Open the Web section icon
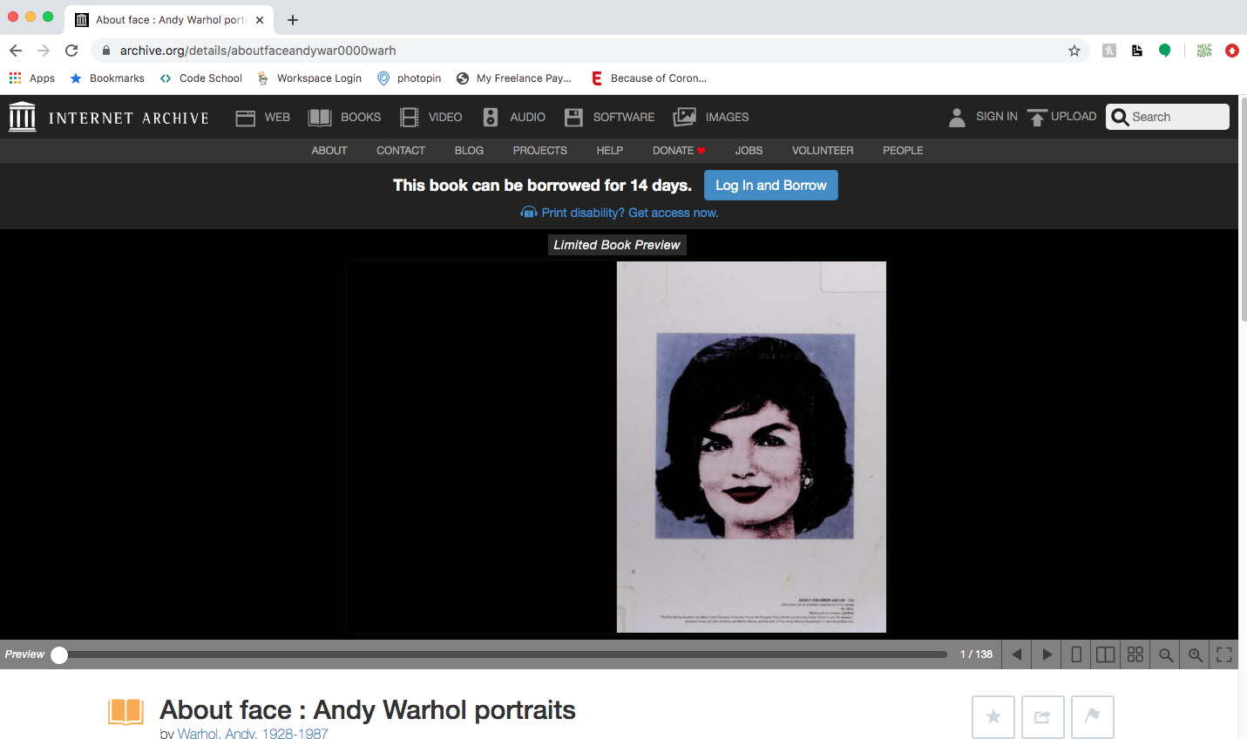This screenshot has width=1247, height=739. [x=246, y=118]
